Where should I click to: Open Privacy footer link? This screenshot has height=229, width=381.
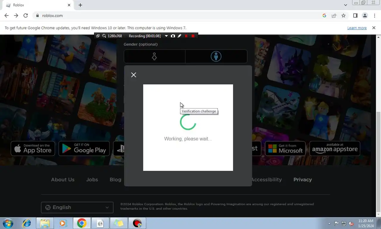(303, 180)
